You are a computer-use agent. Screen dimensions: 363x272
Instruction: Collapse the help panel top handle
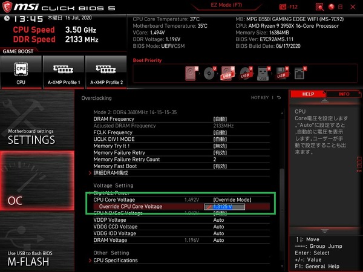point(324,100)
